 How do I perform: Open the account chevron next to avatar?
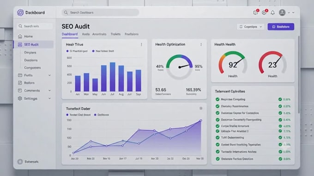[x=289, y=12]
